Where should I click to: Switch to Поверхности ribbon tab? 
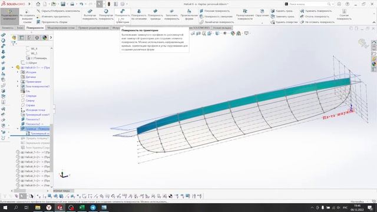coord(35,28)
